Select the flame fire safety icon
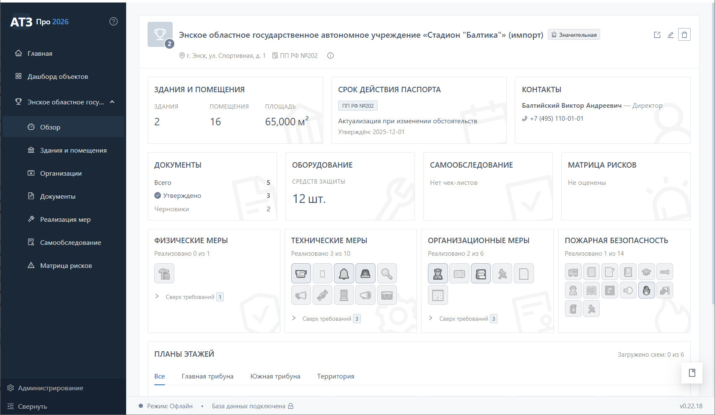This screenshot has width=715, height=415. coord(646,290)
